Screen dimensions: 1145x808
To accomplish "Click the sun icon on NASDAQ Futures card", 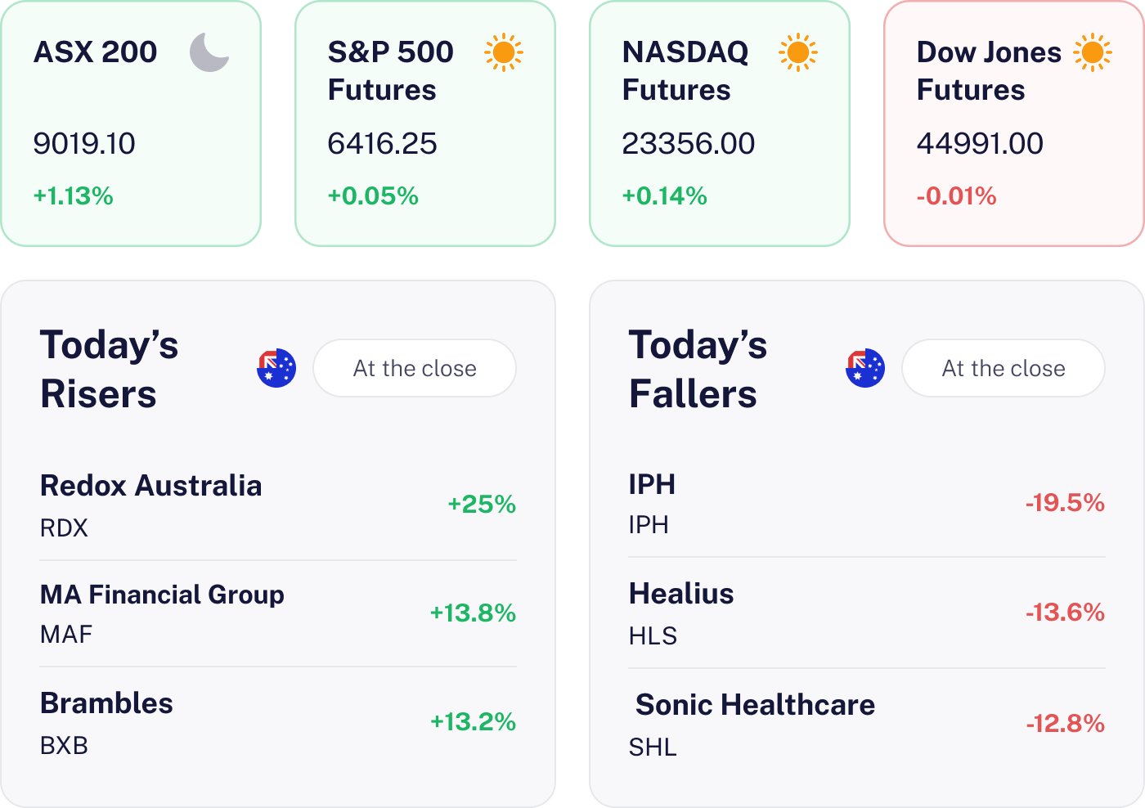I will point(797,52).
